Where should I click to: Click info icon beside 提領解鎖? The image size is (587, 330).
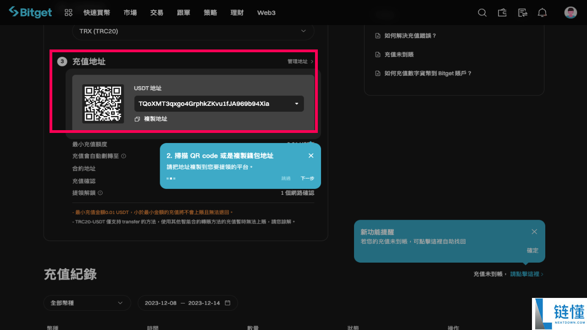[x=100, y=193]
